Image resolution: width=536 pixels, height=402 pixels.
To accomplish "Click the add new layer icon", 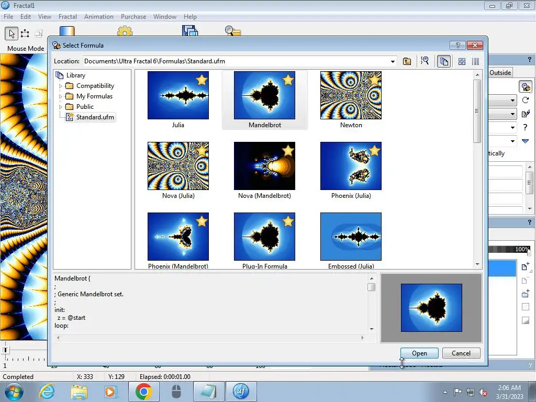I will (526, 266).
